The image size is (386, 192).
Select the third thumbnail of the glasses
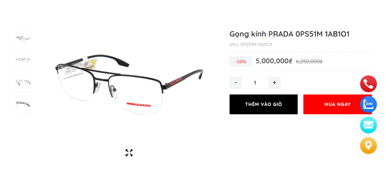point(23,83)
